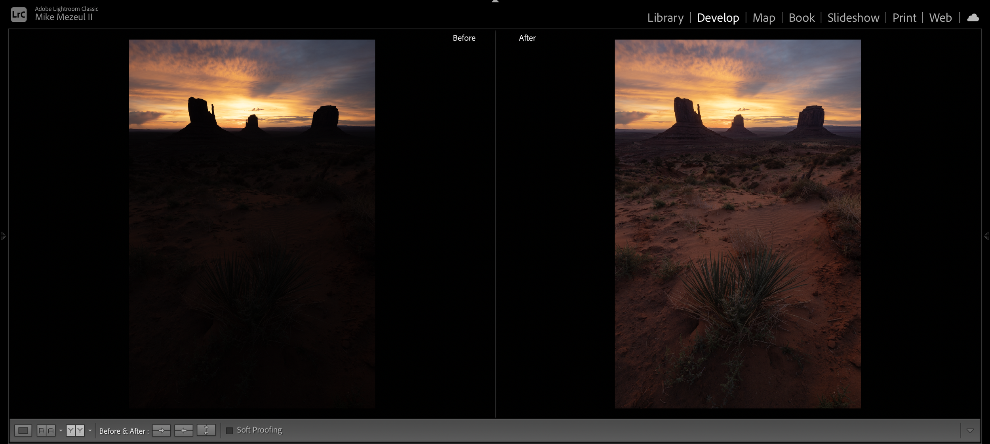Copy After settings to Before arrow
Viewport: 990px width, 444px height.
coord(184,431)
